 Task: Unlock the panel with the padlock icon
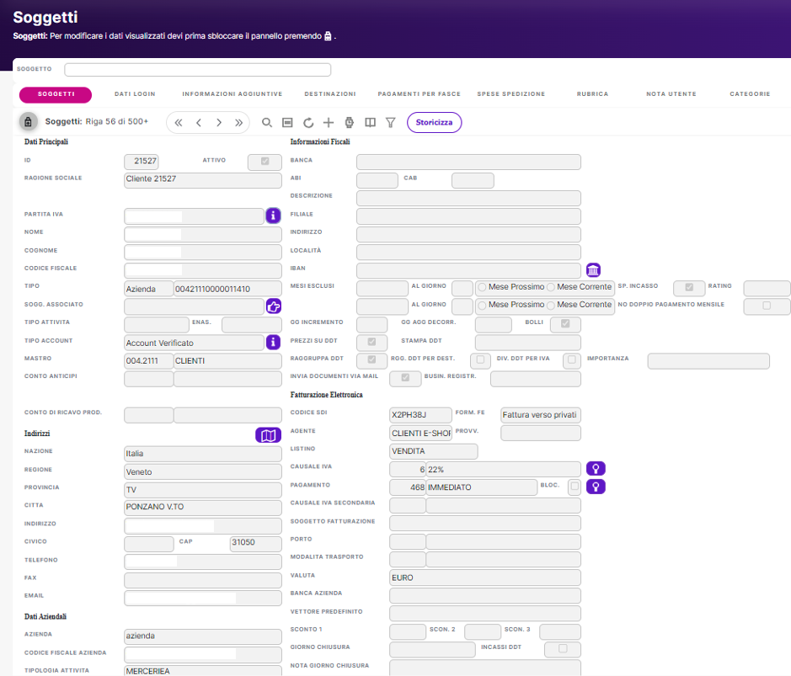click(x=29, y=122)
